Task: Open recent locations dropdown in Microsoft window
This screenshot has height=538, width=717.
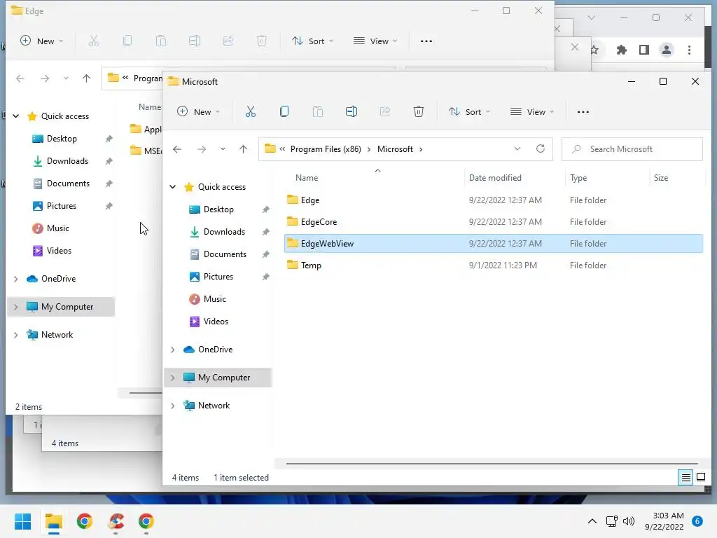Action: click(223, 149)
